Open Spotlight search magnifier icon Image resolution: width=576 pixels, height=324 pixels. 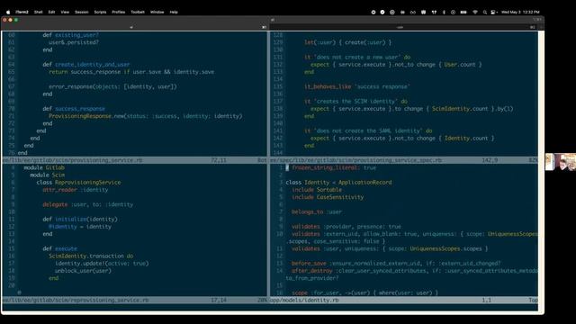(485, 12)
